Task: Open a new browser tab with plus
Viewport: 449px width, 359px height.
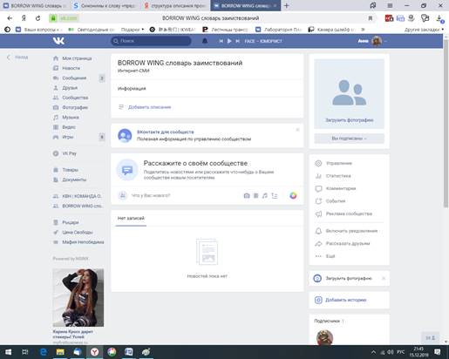Action: coord(287,5)
